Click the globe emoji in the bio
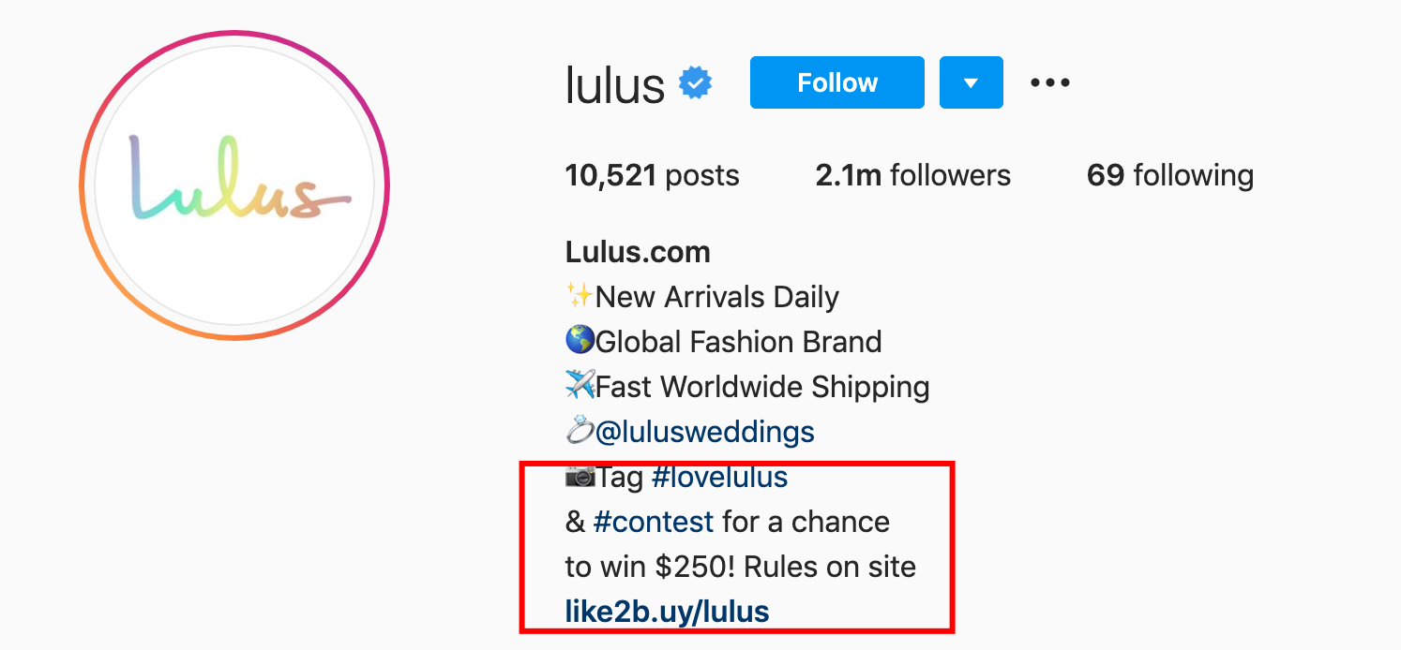 (580, 342)
